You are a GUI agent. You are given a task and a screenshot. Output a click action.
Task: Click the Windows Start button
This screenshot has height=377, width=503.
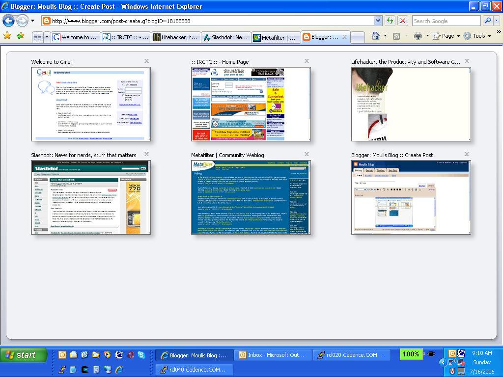(24, 355)
